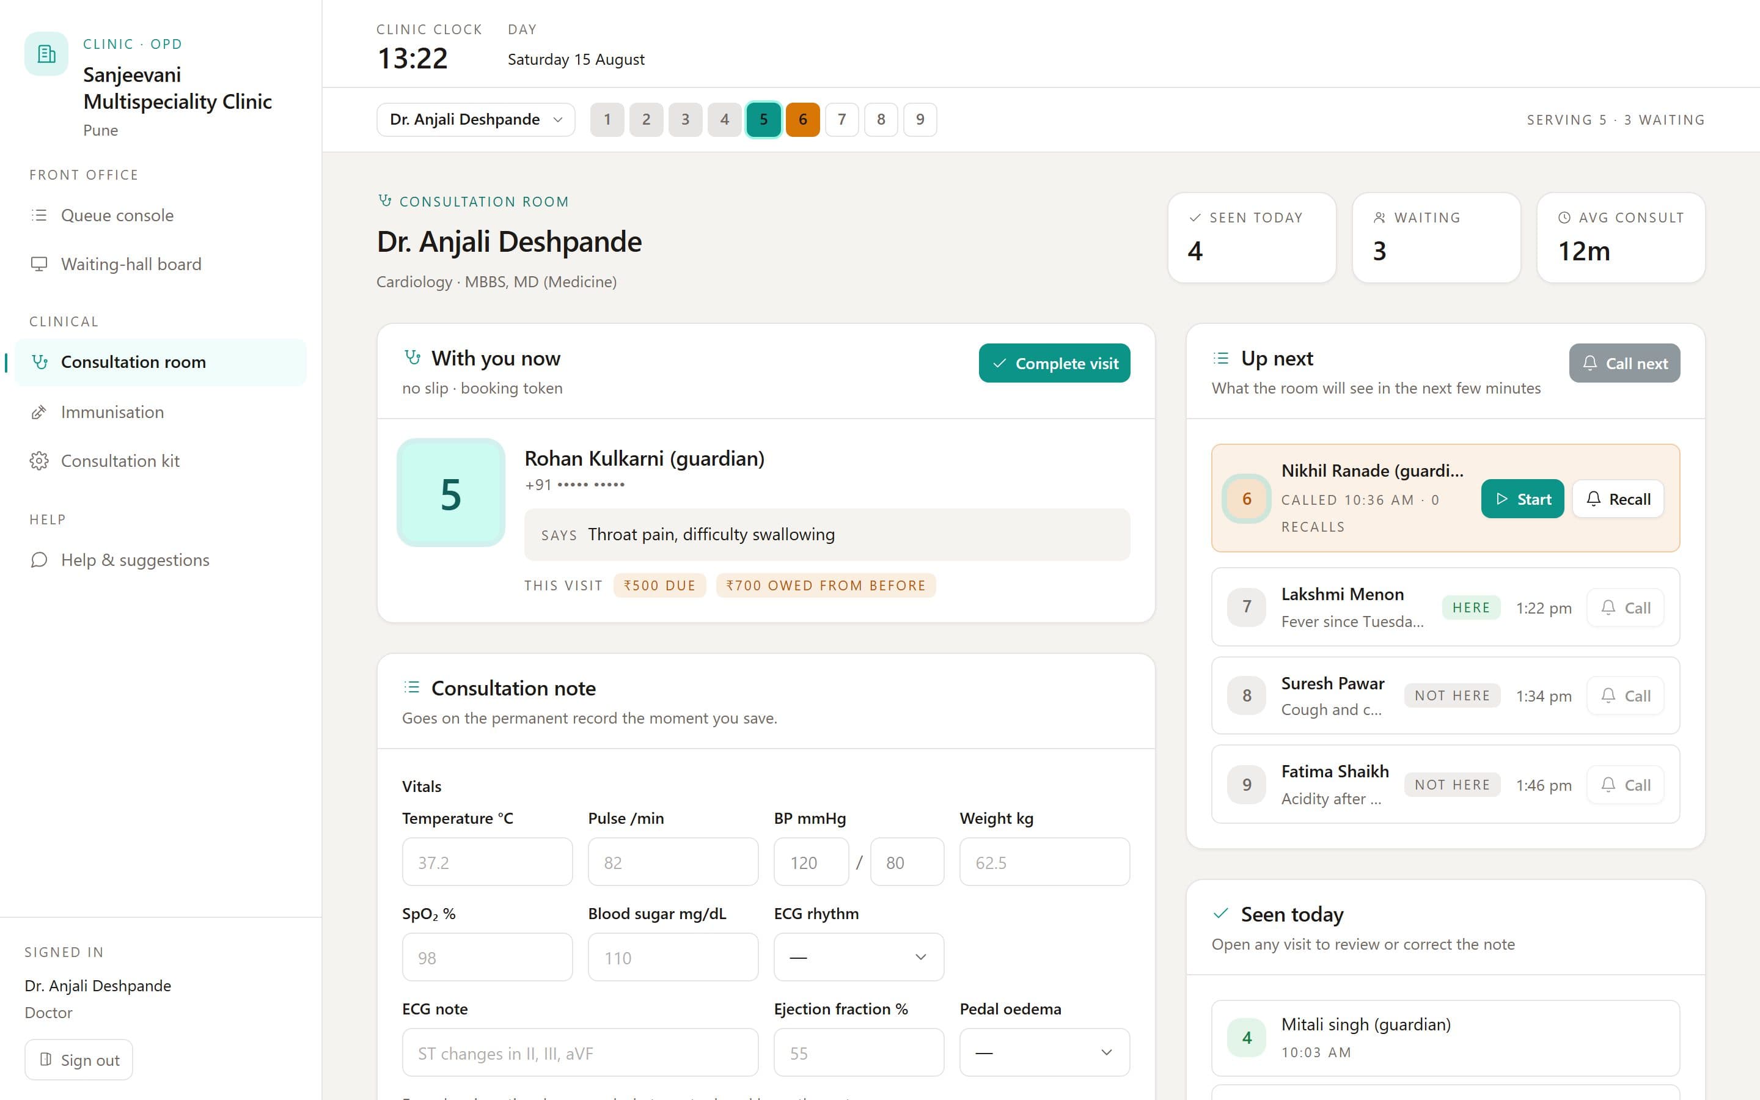
Task: Open the Dr. Anjali Deshpande doctor dropdown
Action: pyautogui.click(x=475, y=119)
